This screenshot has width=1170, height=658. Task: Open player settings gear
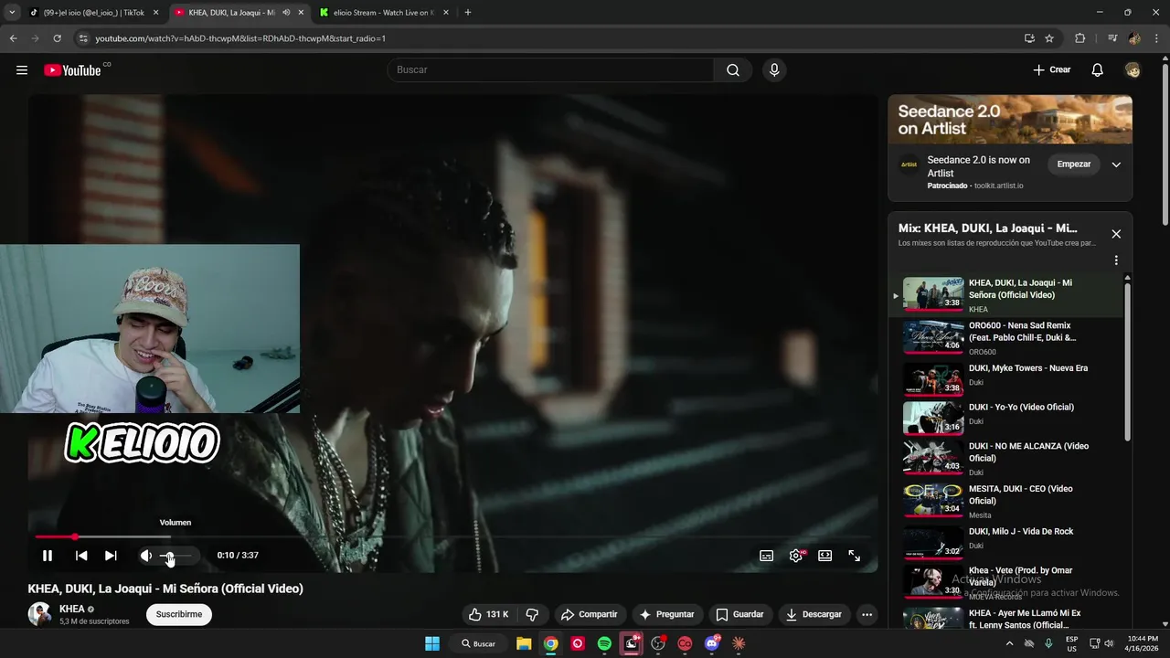pyautogui.click(x=796, y=556)
